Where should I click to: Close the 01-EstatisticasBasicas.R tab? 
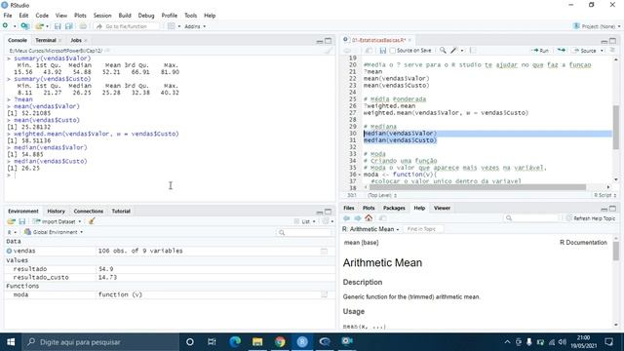pyautogui.click(x=409, y=40)
